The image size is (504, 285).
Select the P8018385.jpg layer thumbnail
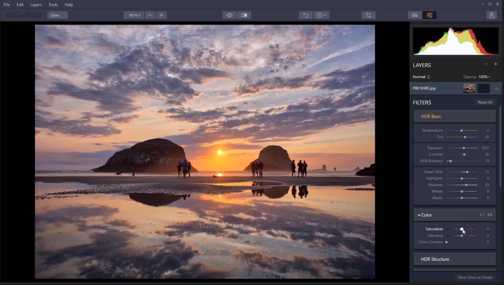click(469, 88)
